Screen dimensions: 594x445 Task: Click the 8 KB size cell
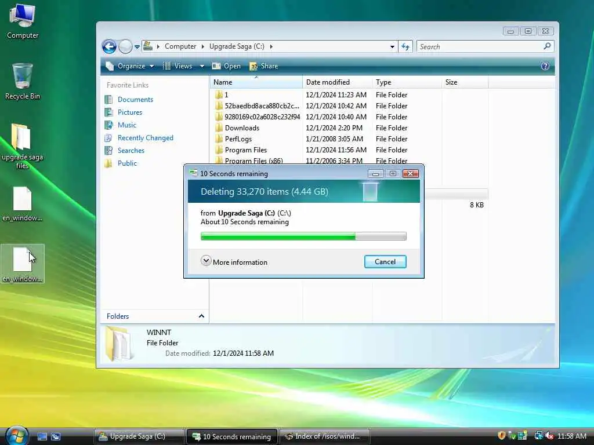pyautogui.click(x=477, y=205)
